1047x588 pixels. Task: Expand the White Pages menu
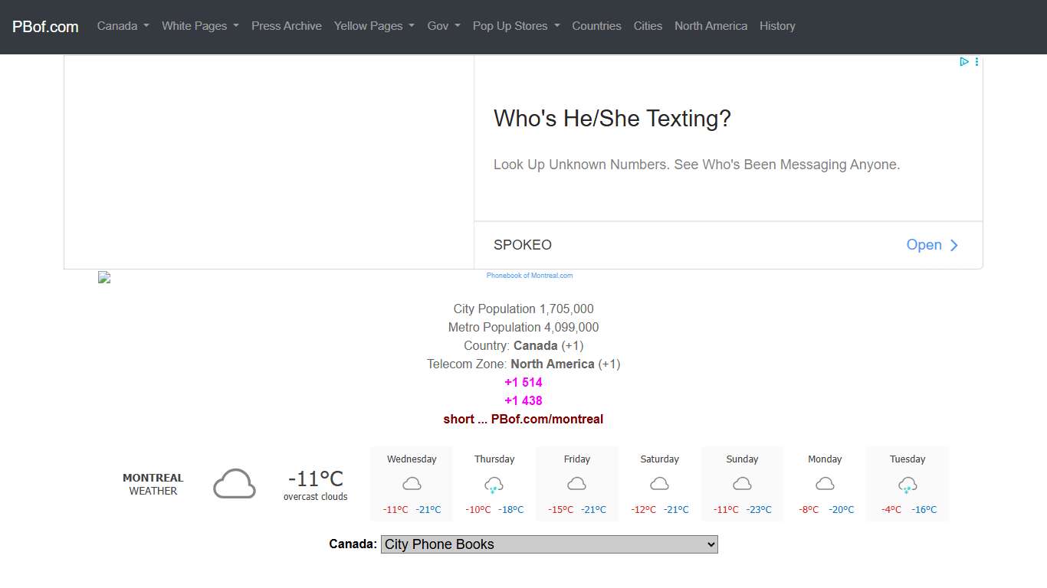[x=200, y=26]
